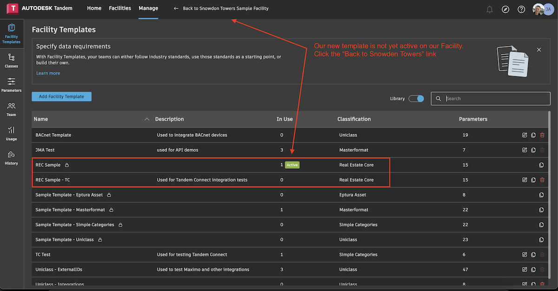
Task: Delete the BACnet Template row
Action: pyautogui.click(x=542, y=135)
